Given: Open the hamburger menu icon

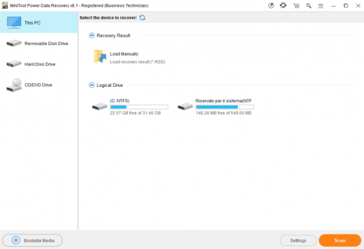Looking at the screenshot, I should (321, 6).
